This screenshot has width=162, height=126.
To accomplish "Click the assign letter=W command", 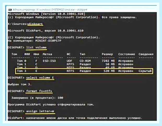I will [40, 111].
